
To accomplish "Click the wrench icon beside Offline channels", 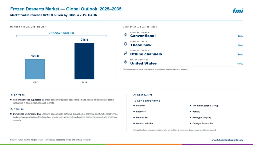I will (x=126, y=53).
